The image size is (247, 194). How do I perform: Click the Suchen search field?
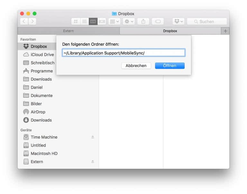(207, 22)
